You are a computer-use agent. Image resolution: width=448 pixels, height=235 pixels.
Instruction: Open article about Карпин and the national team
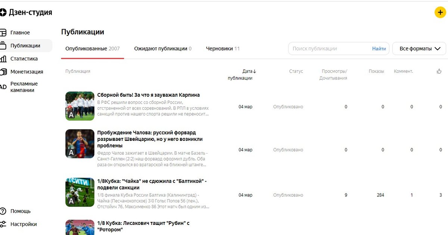tap(148, 95)
